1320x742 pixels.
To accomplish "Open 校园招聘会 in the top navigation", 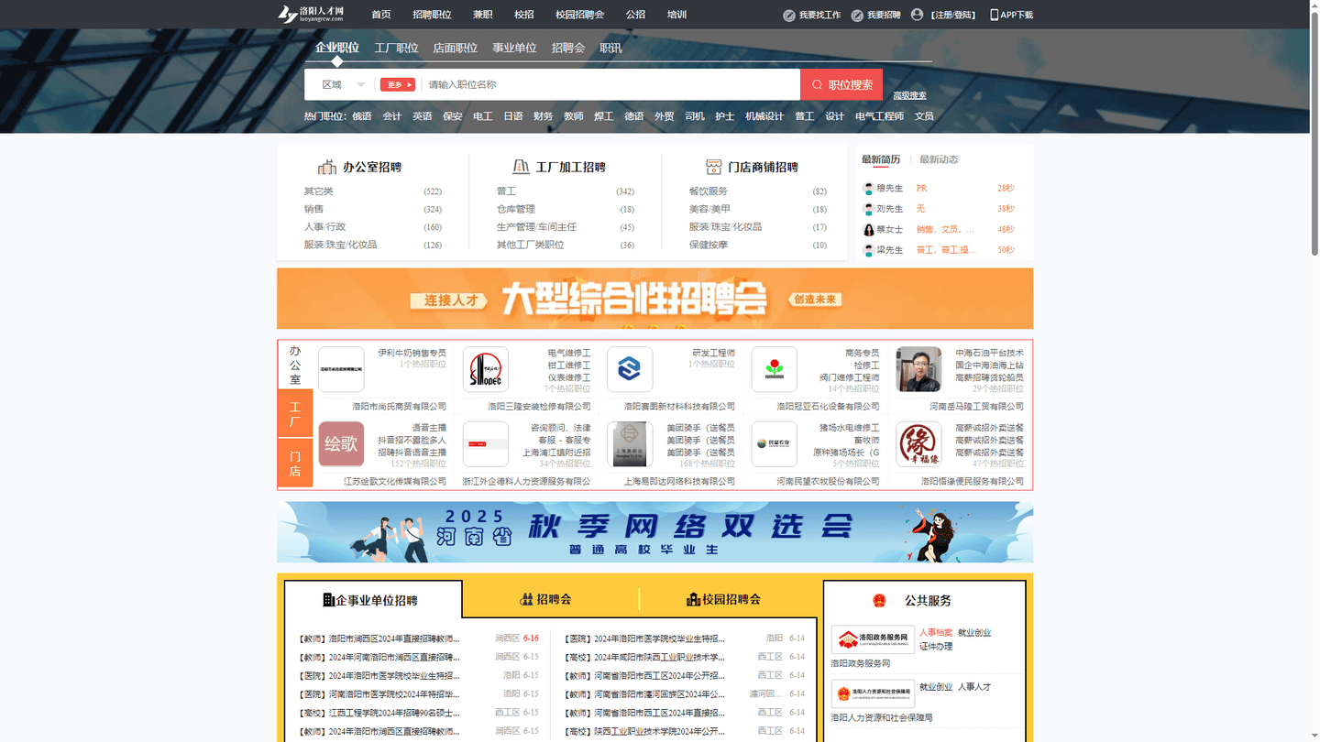I will (x=579, y=15).
